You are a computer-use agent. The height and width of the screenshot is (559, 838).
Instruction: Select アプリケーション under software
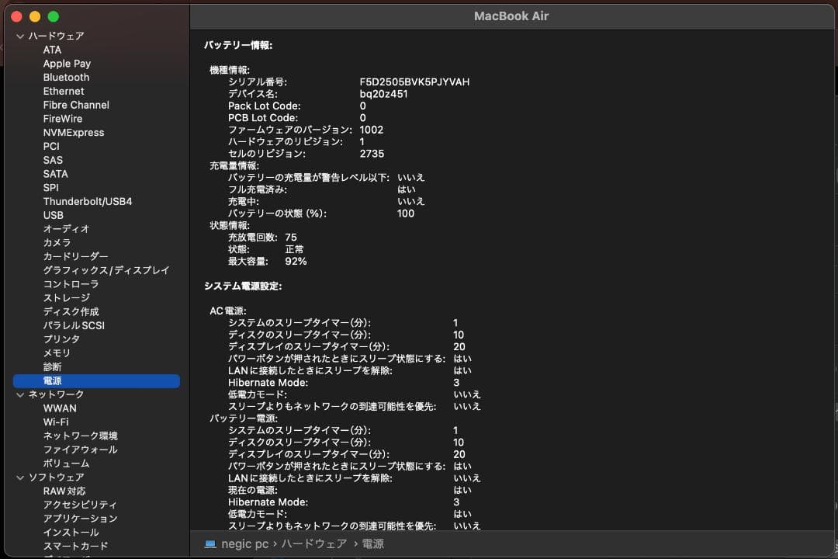tap(80, 519)
